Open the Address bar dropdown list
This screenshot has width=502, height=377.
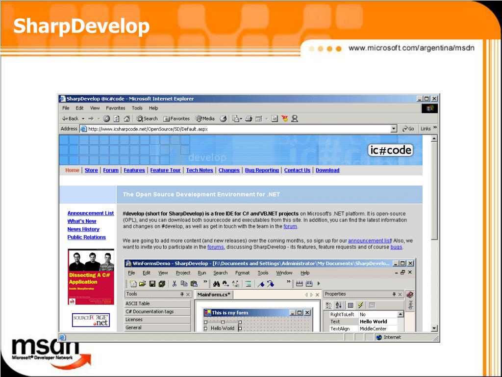[x=394, y=129]
